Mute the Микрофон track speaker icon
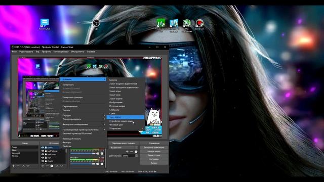This screenshot has height=182, width=324. pyautogui.click(x=98, y=164)
